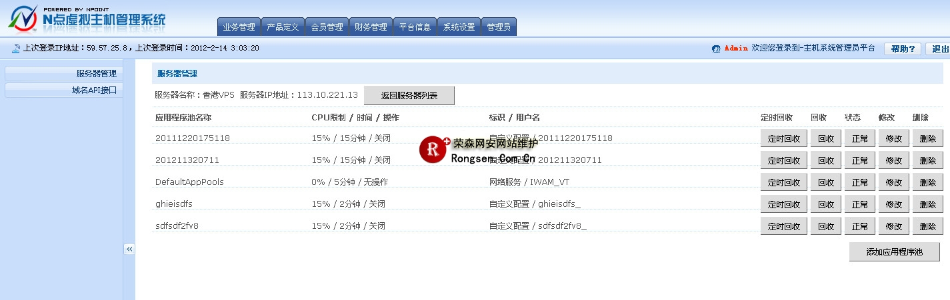Delete the sdfsdf2fv8 application pool
Image resolution: width=950 pixels, height=300 pixels.
(927, 226)
